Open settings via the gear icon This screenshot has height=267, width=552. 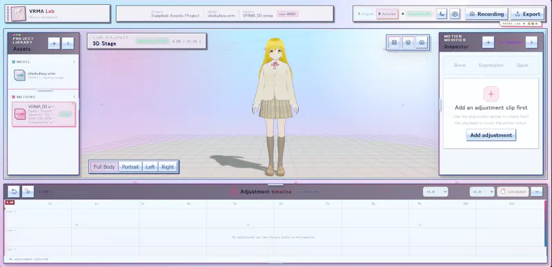pyautogui.click(x=455, y=14)
